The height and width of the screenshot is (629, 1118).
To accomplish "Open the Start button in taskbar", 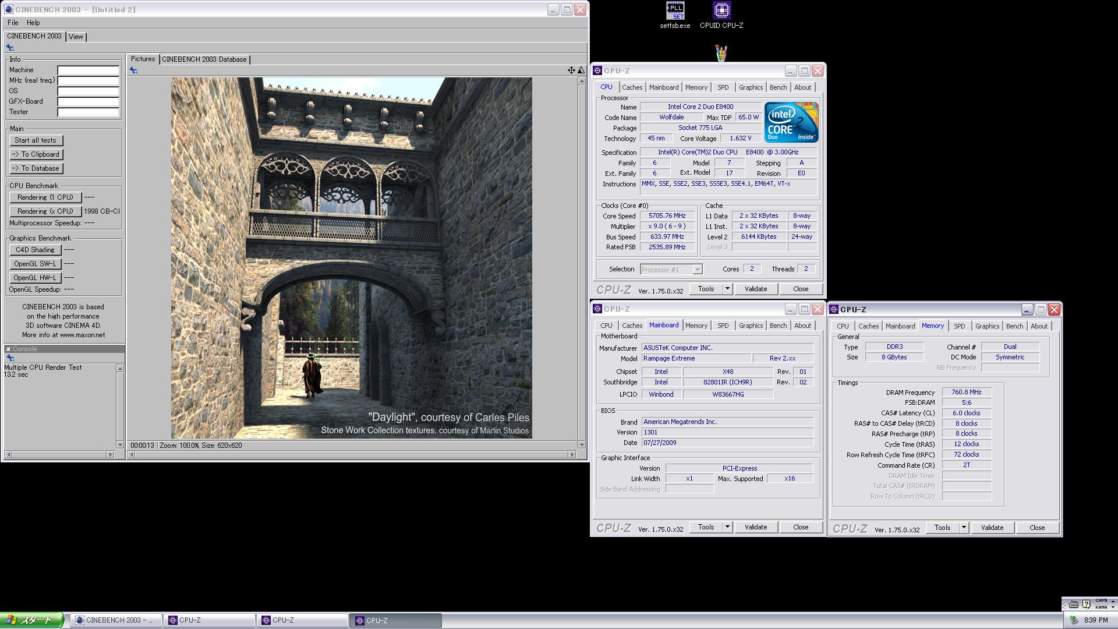I will [x=32, y=620].
